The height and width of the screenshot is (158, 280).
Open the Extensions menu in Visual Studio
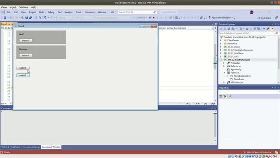89,12
